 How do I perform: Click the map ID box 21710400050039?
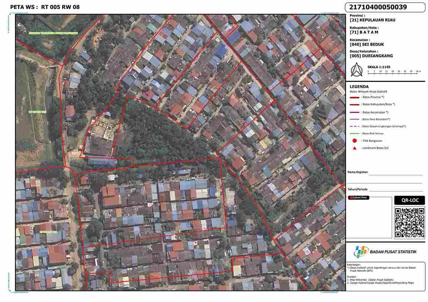point(385,7)
